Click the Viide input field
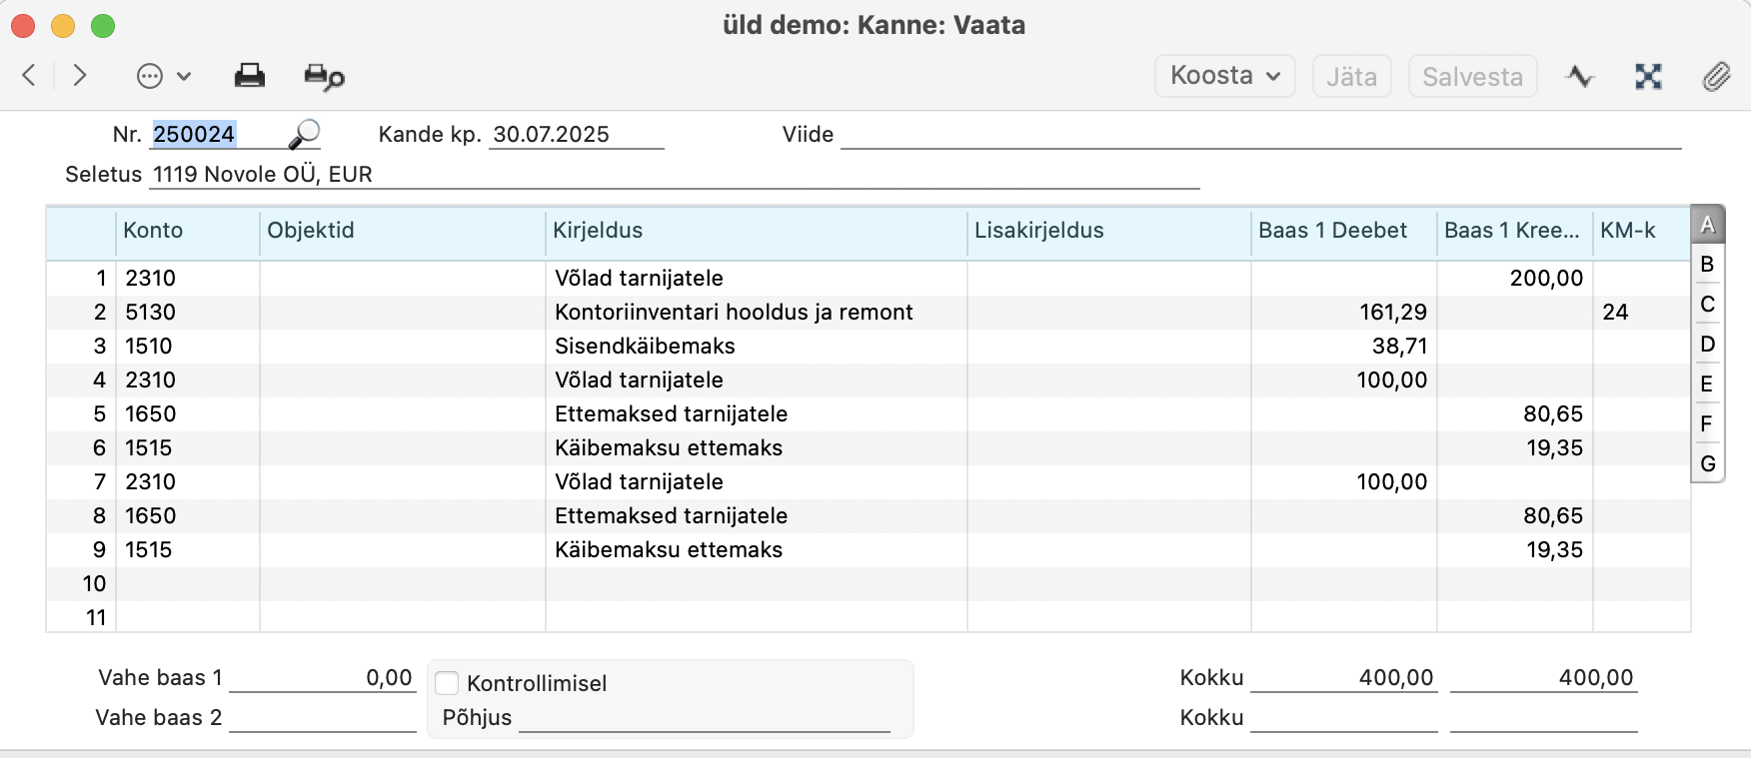The height and width of the screenshot is (758, 1751). coord(1261,134)
